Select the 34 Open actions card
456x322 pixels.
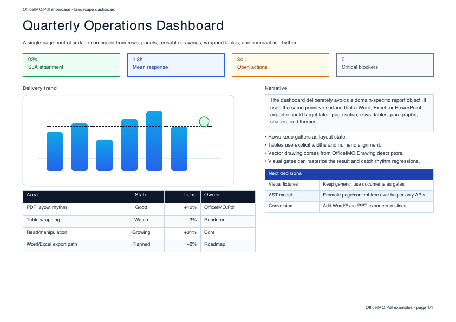click(281, 65)
